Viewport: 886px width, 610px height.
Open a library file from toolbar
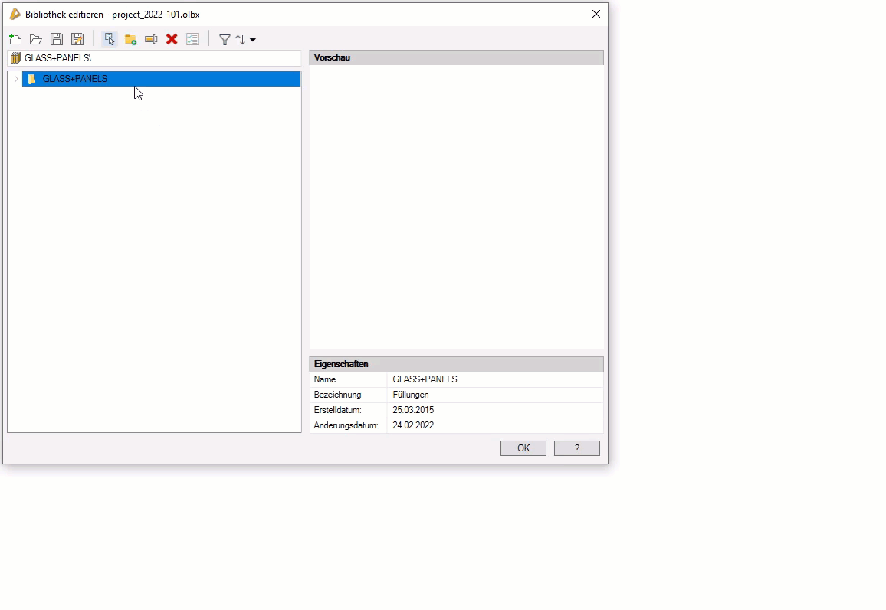36,39
